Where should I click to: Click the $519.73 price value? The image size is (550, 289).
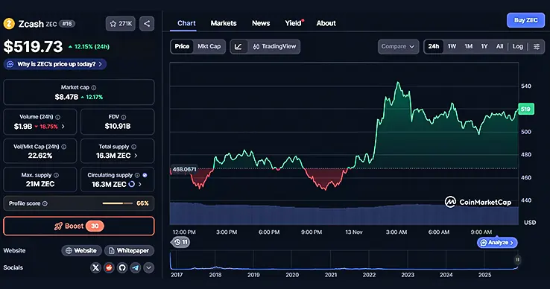coord(33,47)
